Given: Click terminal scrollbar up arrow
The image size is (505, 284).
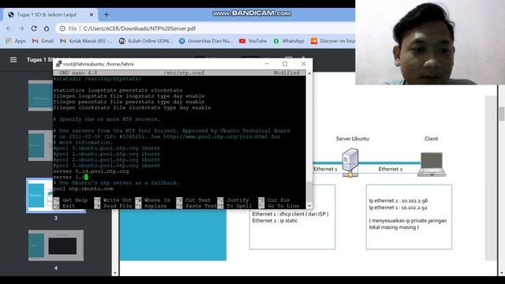Looking at the screenshot, I should click(309, 73).
